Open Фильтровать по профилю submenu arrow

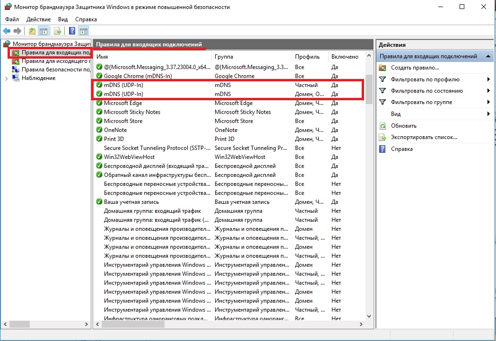488,79
